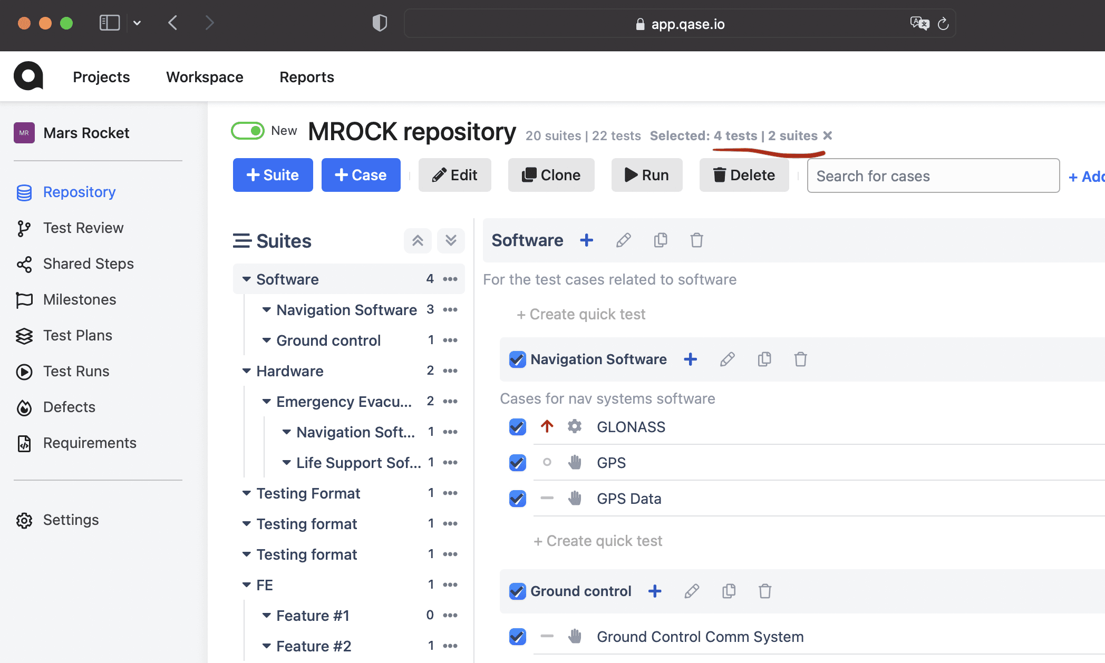Image resolution: width=1105 pixels, height=663 pixels.
Task: Open the three-dots menu for the Hardware suite
Action: point(450,371)
